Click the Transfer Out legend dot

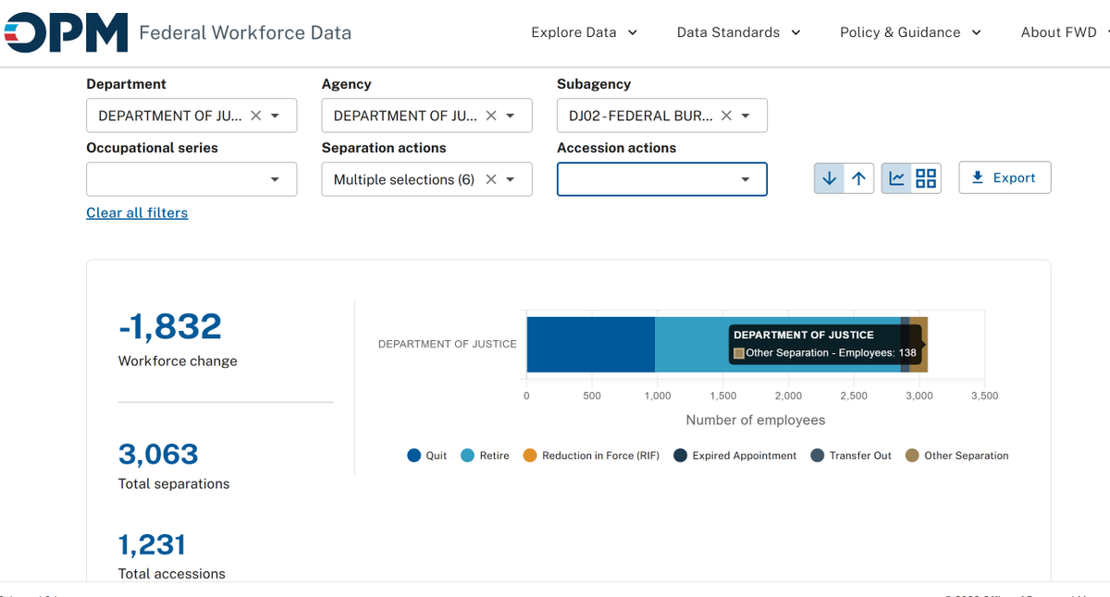tap(818, 456)
